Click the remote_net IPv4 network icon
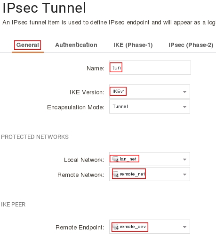Image resolution: width=216 pixels, height=244 pixels. [116, 175]
